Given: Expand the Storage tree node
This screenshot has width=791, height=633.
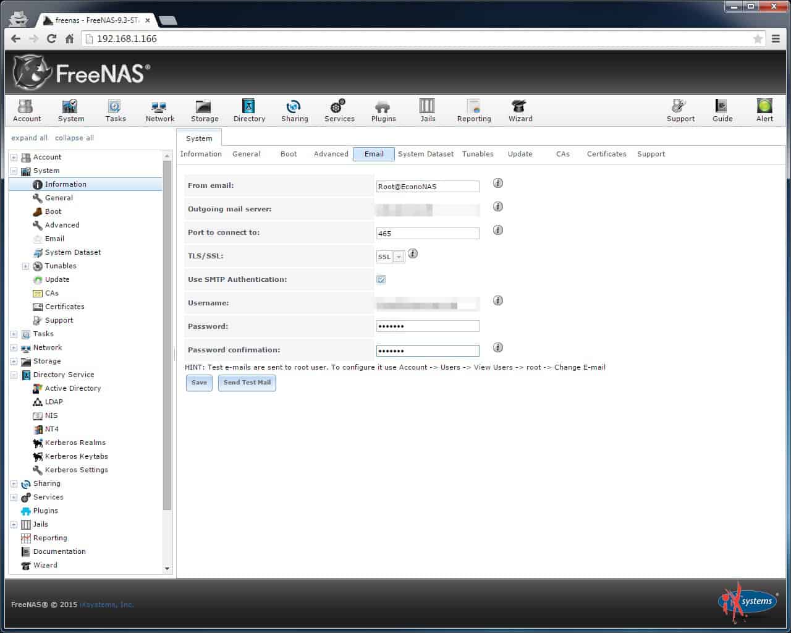Looking at the screenshot, I should point(14,361).
